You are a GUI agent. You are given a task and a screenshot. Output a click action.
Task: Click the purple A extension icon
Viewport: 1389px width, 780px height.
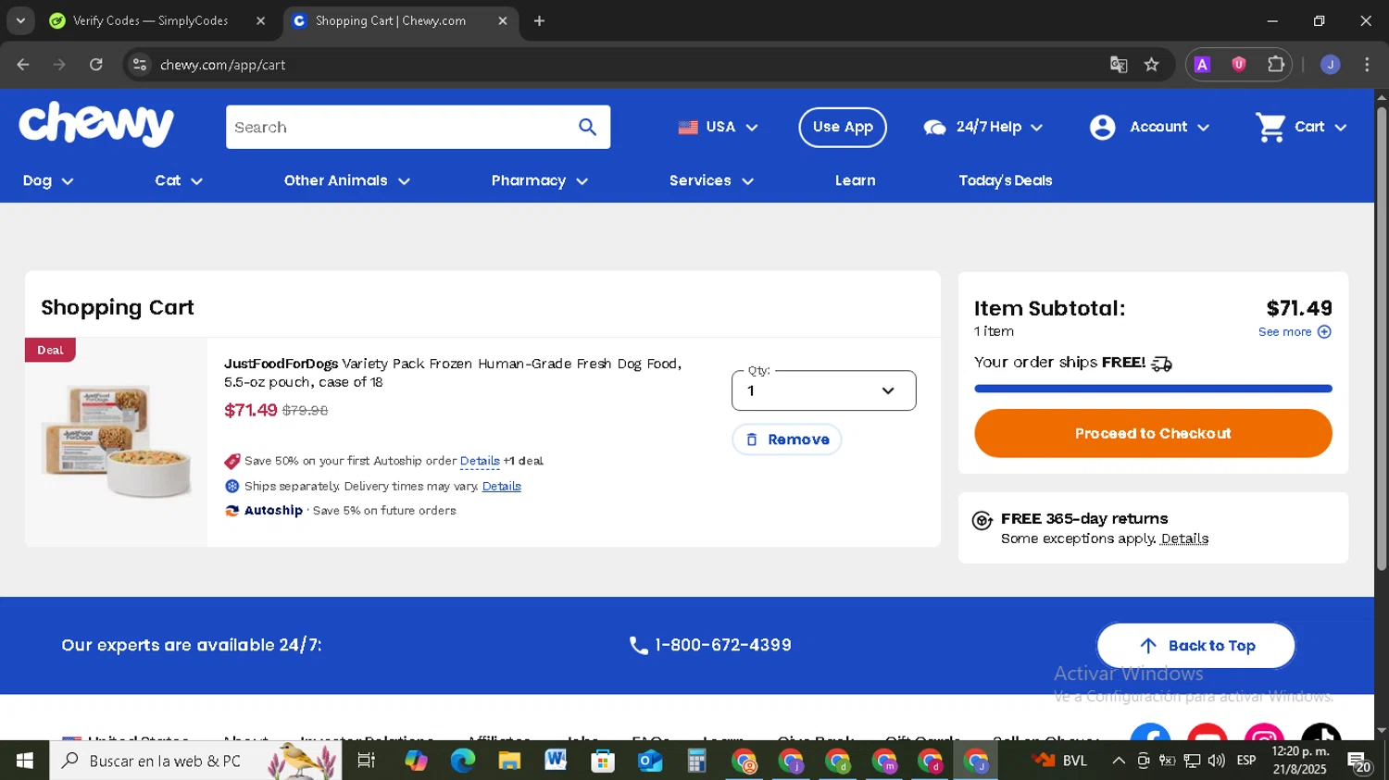click(x=1202, y=65)
